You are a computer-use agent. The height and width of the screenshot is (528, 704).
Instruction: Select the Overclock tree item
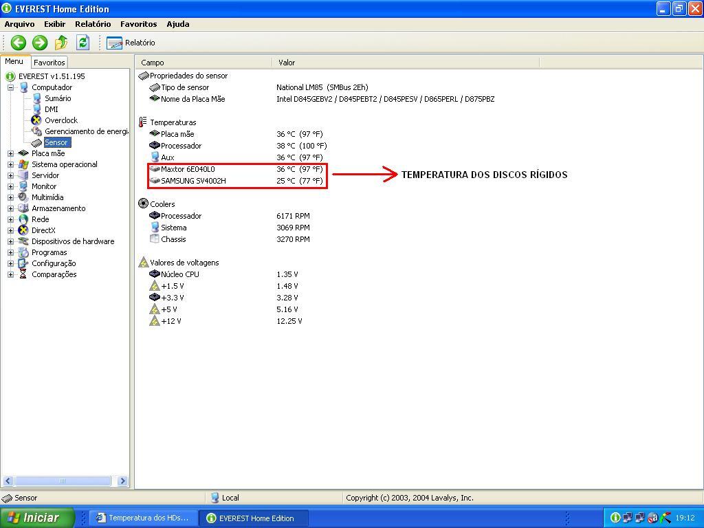tap(61, 120)
